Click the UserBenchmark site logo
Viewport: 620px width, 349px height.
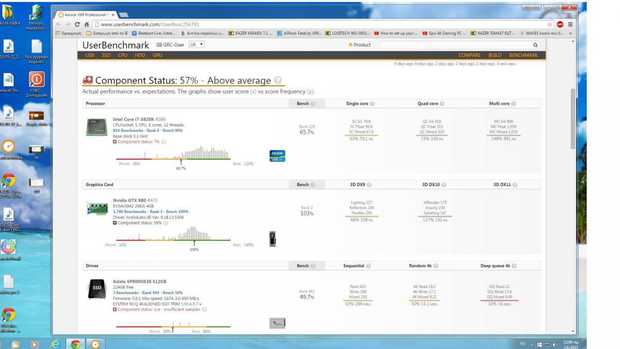pos(116,45)
